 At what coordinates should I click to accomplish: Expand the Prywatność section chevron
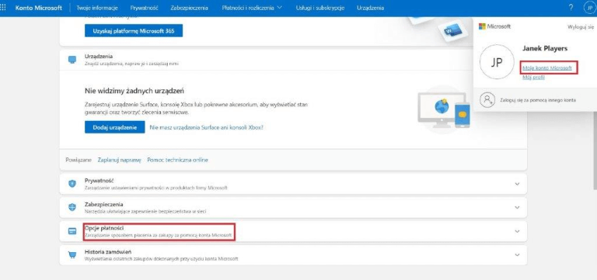click(517, 184)
